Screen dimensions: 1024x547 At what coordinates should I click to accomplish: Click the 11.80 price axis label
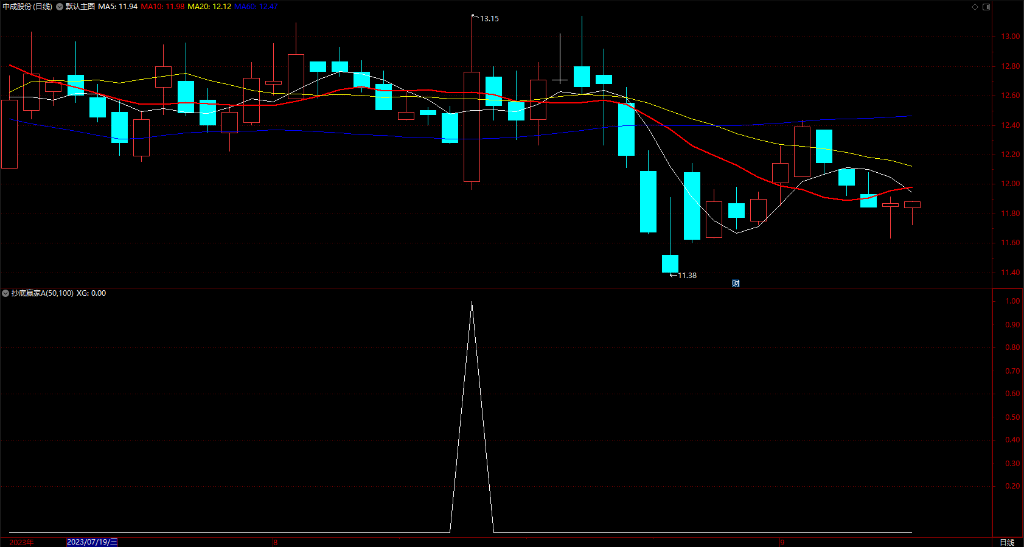(x=1010, y=214)
